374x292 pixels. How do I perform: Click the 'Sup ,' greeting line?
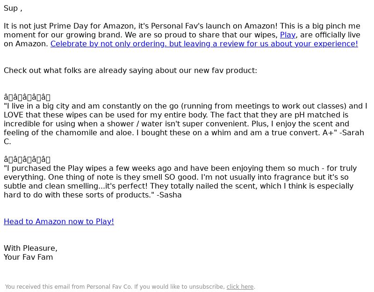[x=13, y=8]
